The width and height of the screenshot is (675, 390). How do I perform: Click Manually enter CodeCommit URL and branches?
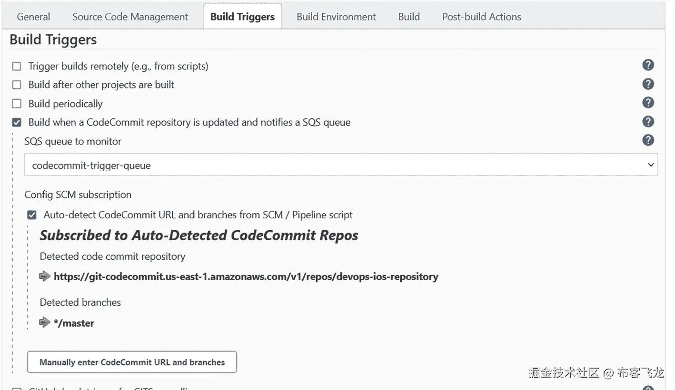click(132, 362)
